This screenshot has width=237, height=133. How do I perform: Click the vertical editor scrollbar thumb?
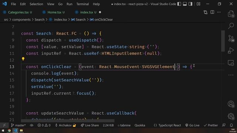[223, 41]
